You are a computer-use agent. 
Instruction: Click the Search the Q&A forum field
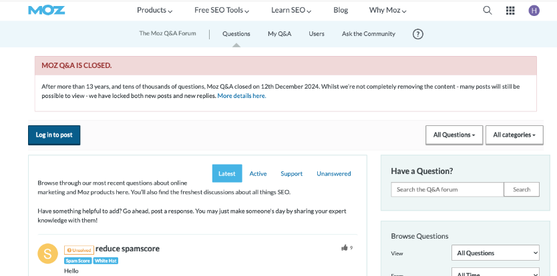[x=447, y=189]
